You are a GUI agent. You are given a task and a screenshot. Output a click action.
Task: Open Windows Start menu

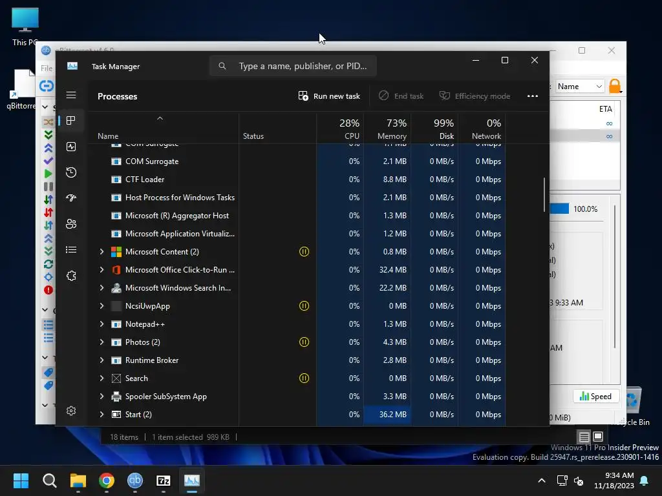[21, 480]
